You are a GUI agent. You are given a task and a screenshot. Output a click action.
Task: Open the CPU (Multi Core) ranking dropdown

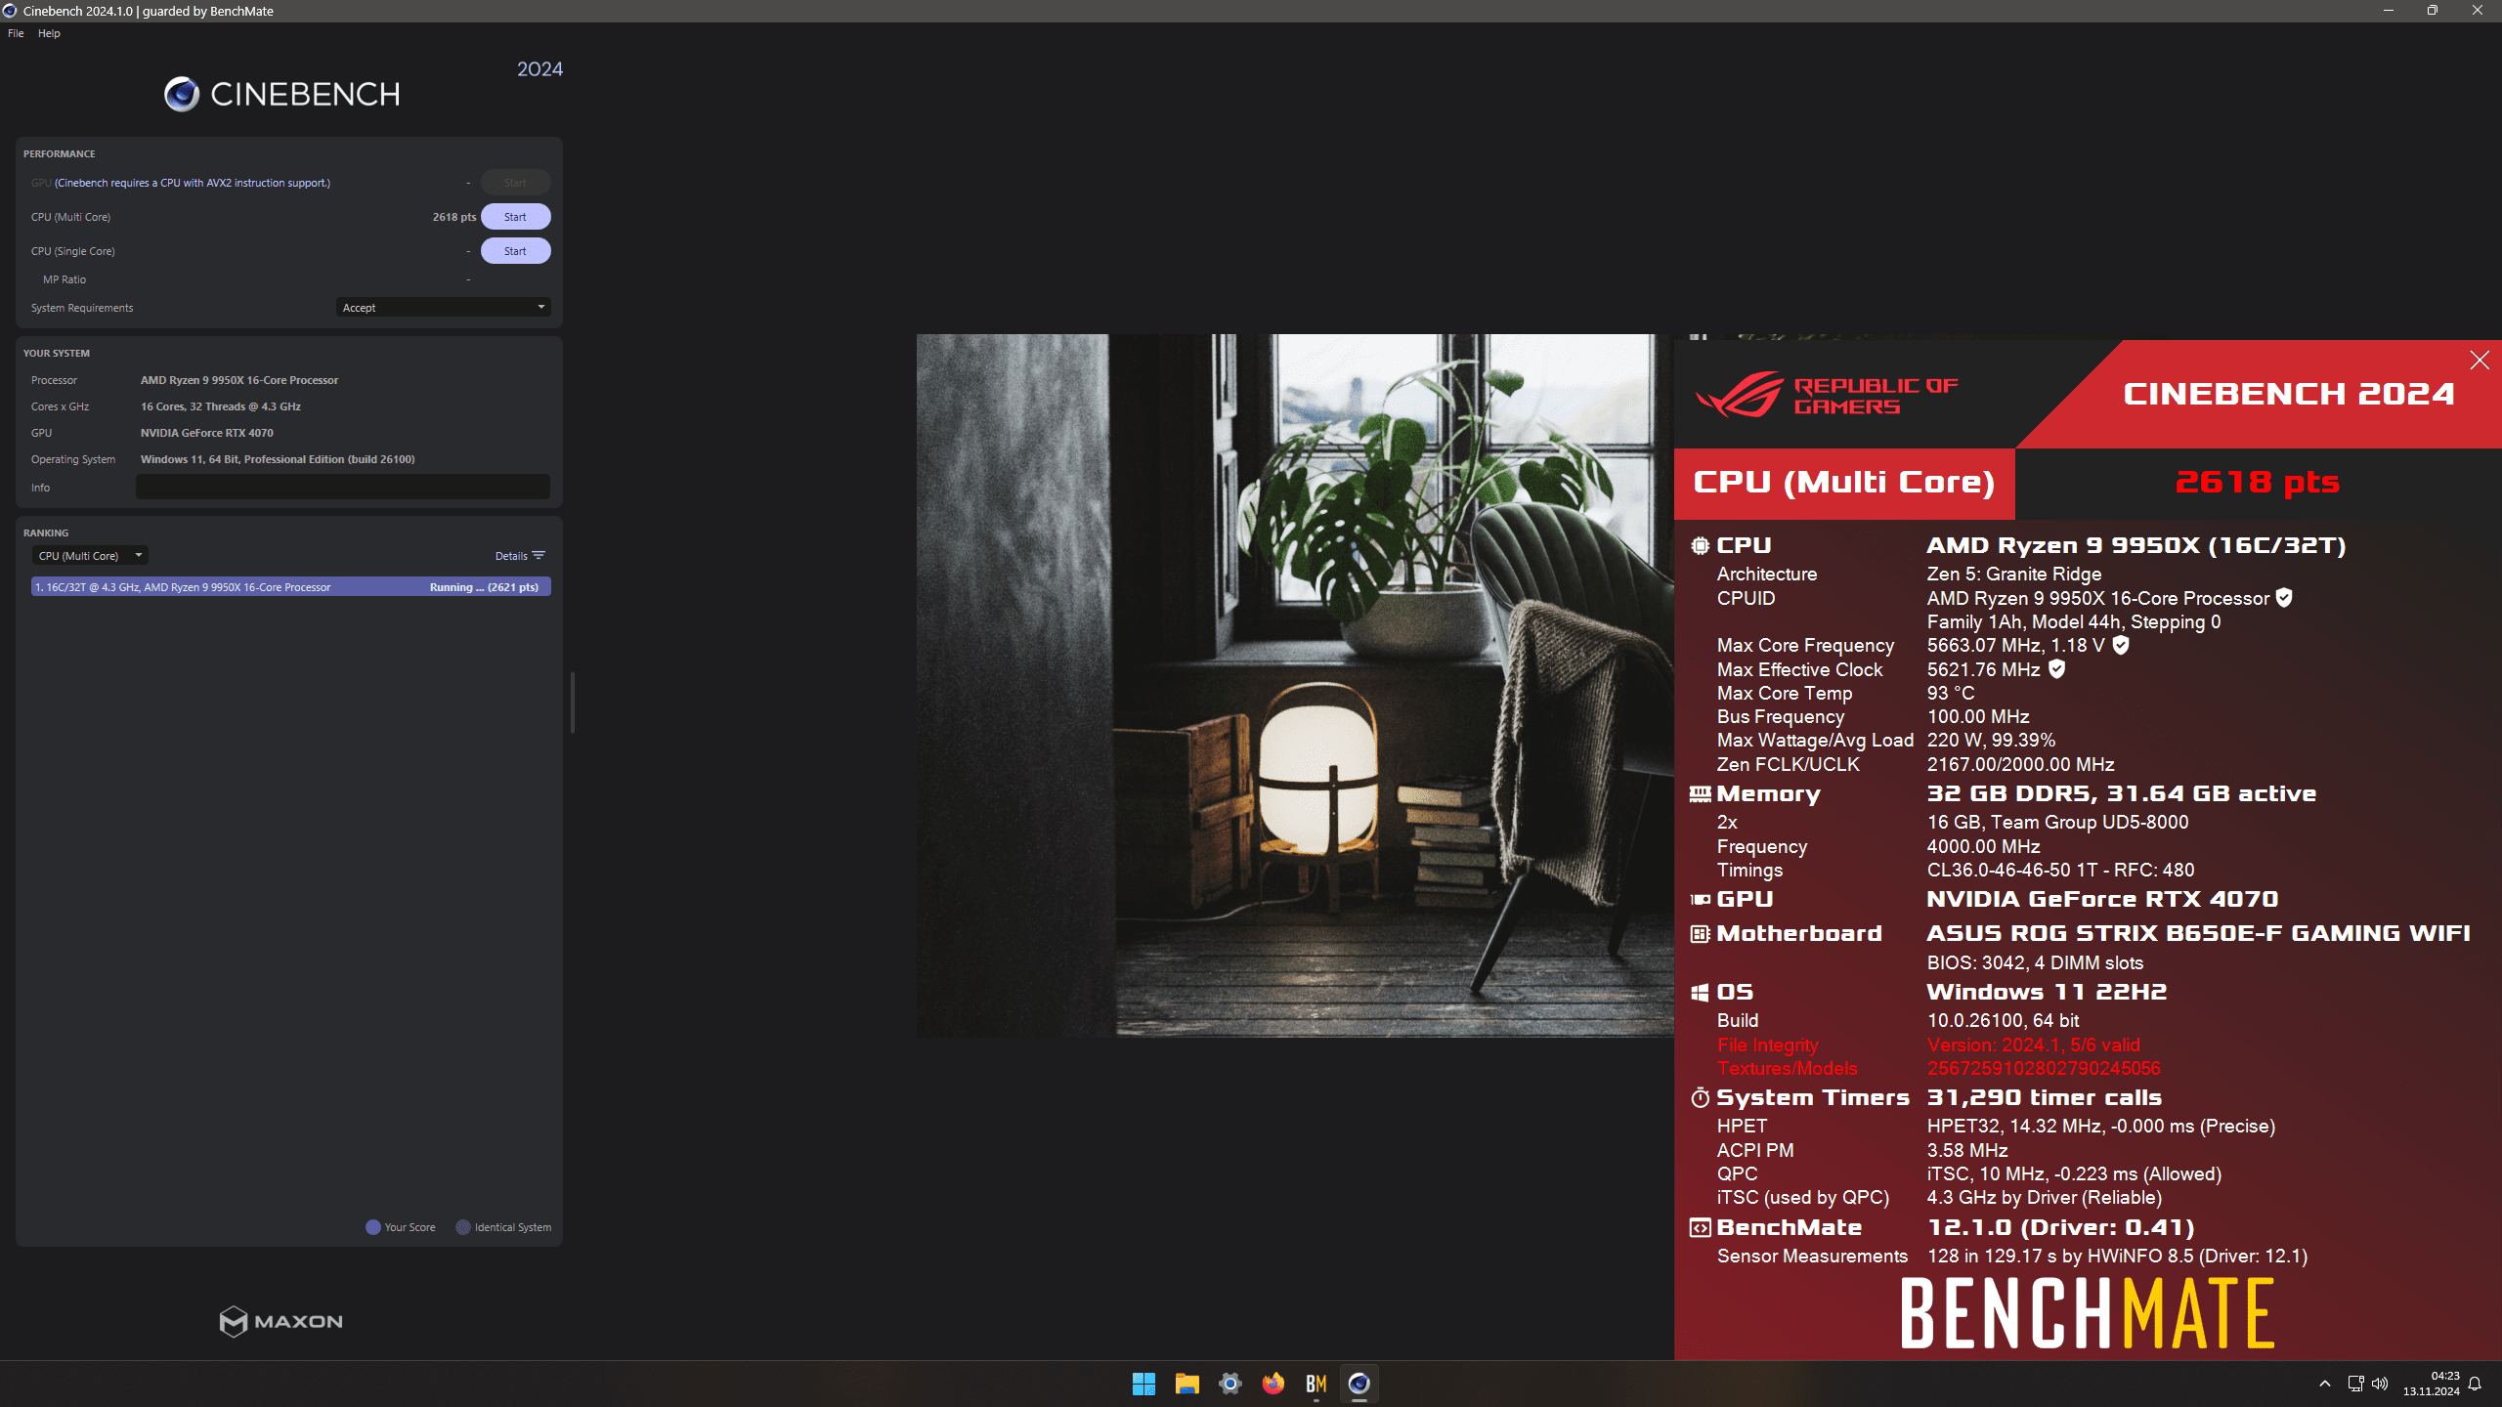click(x=91, y=556)
